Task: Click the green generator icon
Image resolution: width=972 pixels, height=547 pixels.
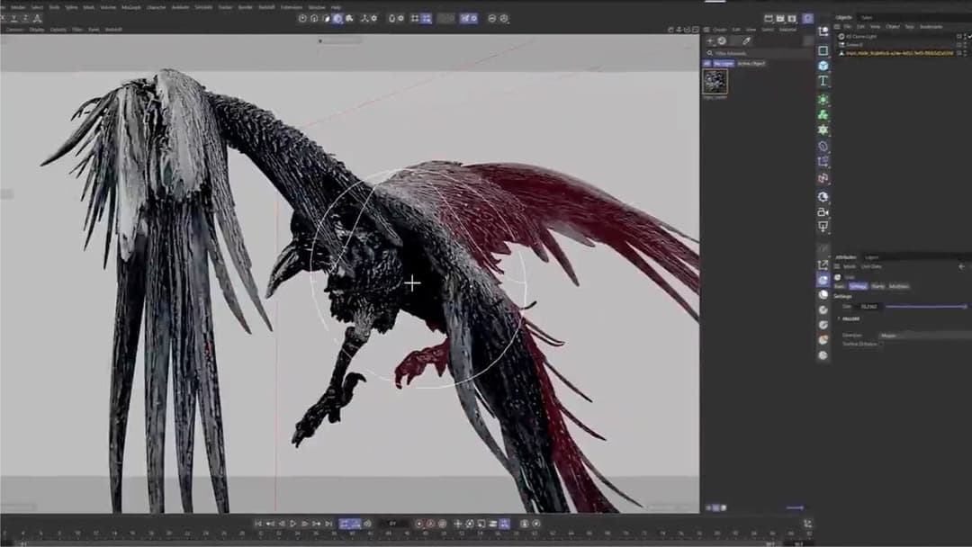Action: pos(823,99)
